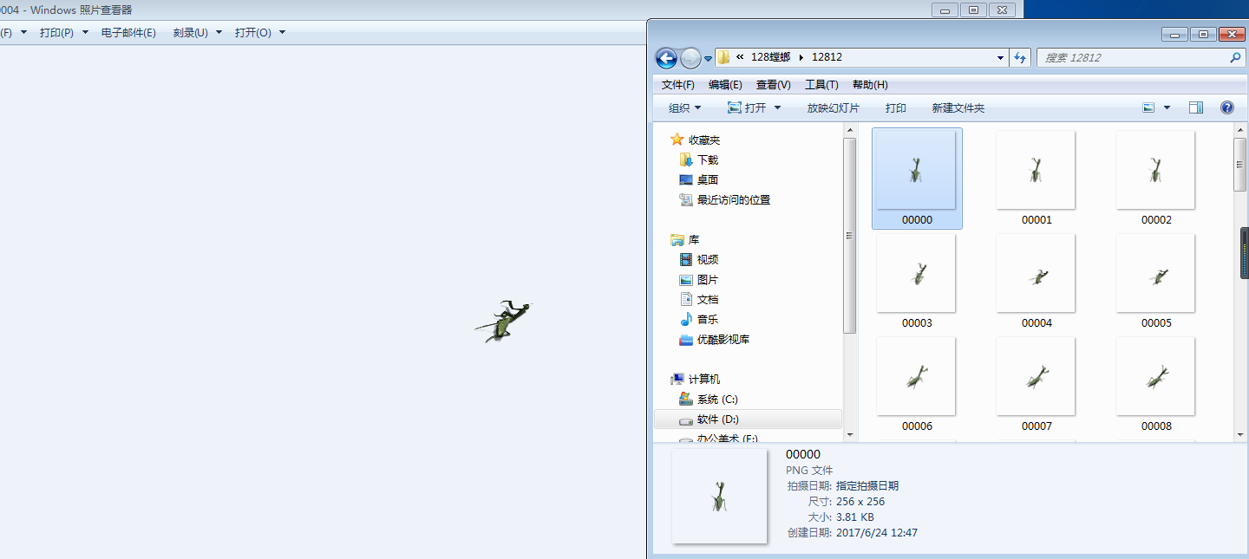Open 最近访问的位置 in the navigation pane
This screenshot has width=1249, height=559.
(x=734, y=200)
